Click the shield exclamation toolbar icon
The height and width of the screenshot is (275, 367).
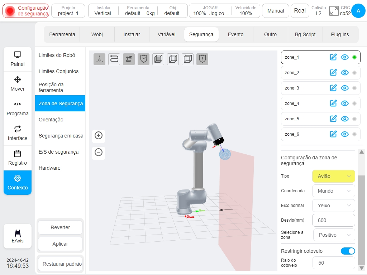coord(202,59)
